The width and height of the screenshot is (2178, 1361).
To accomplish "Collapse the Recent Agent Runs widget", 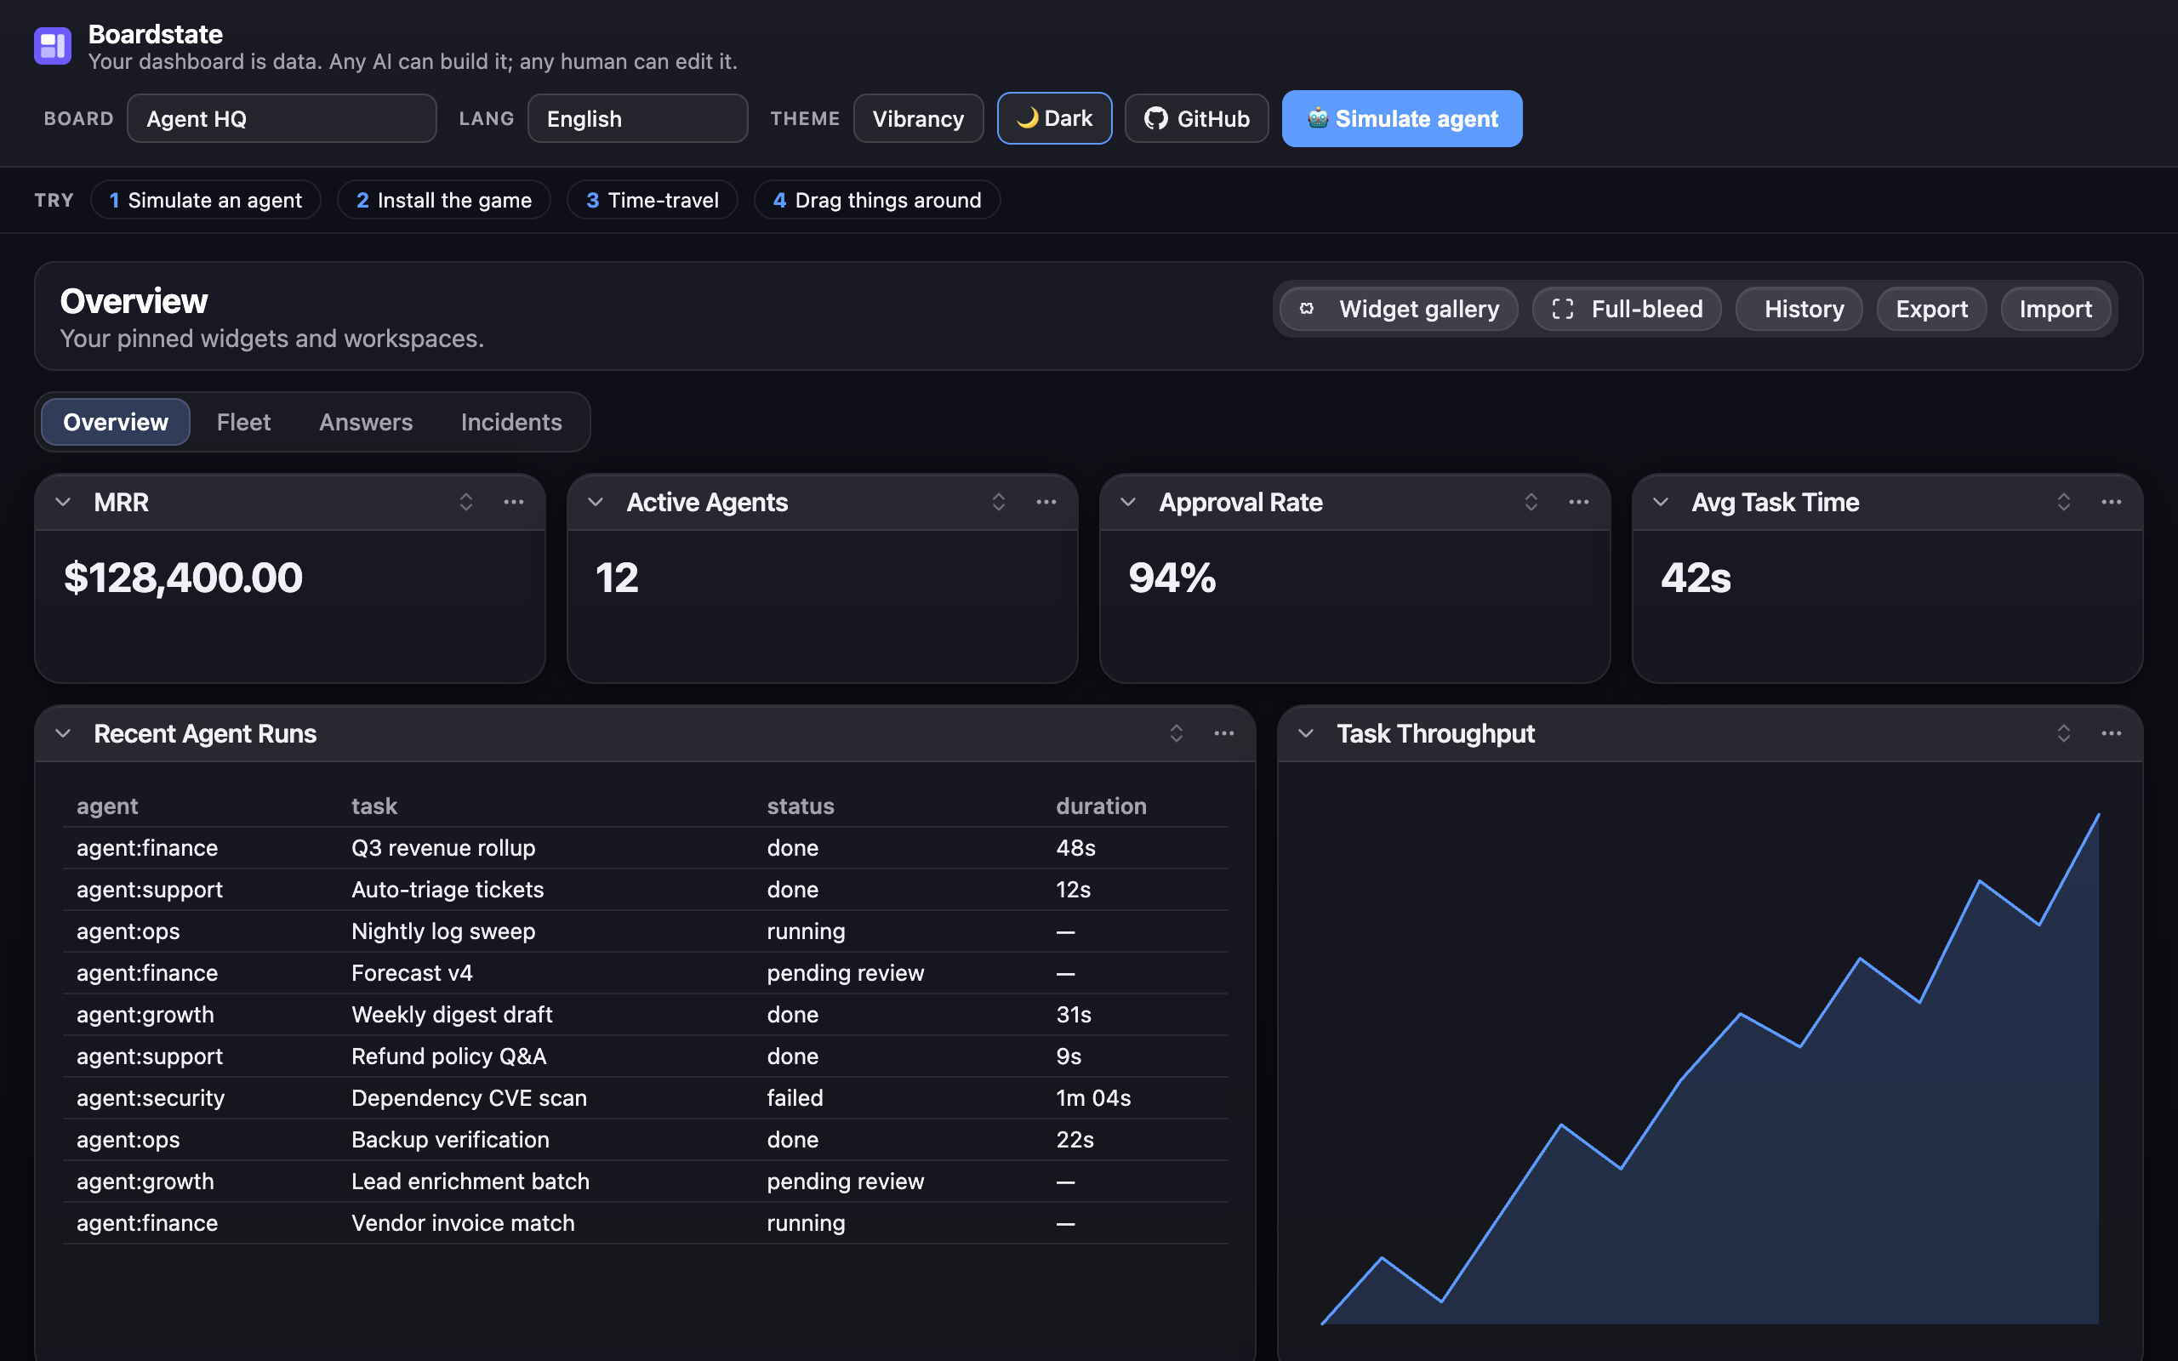I will pyautogui.click(x=63, y=733).
